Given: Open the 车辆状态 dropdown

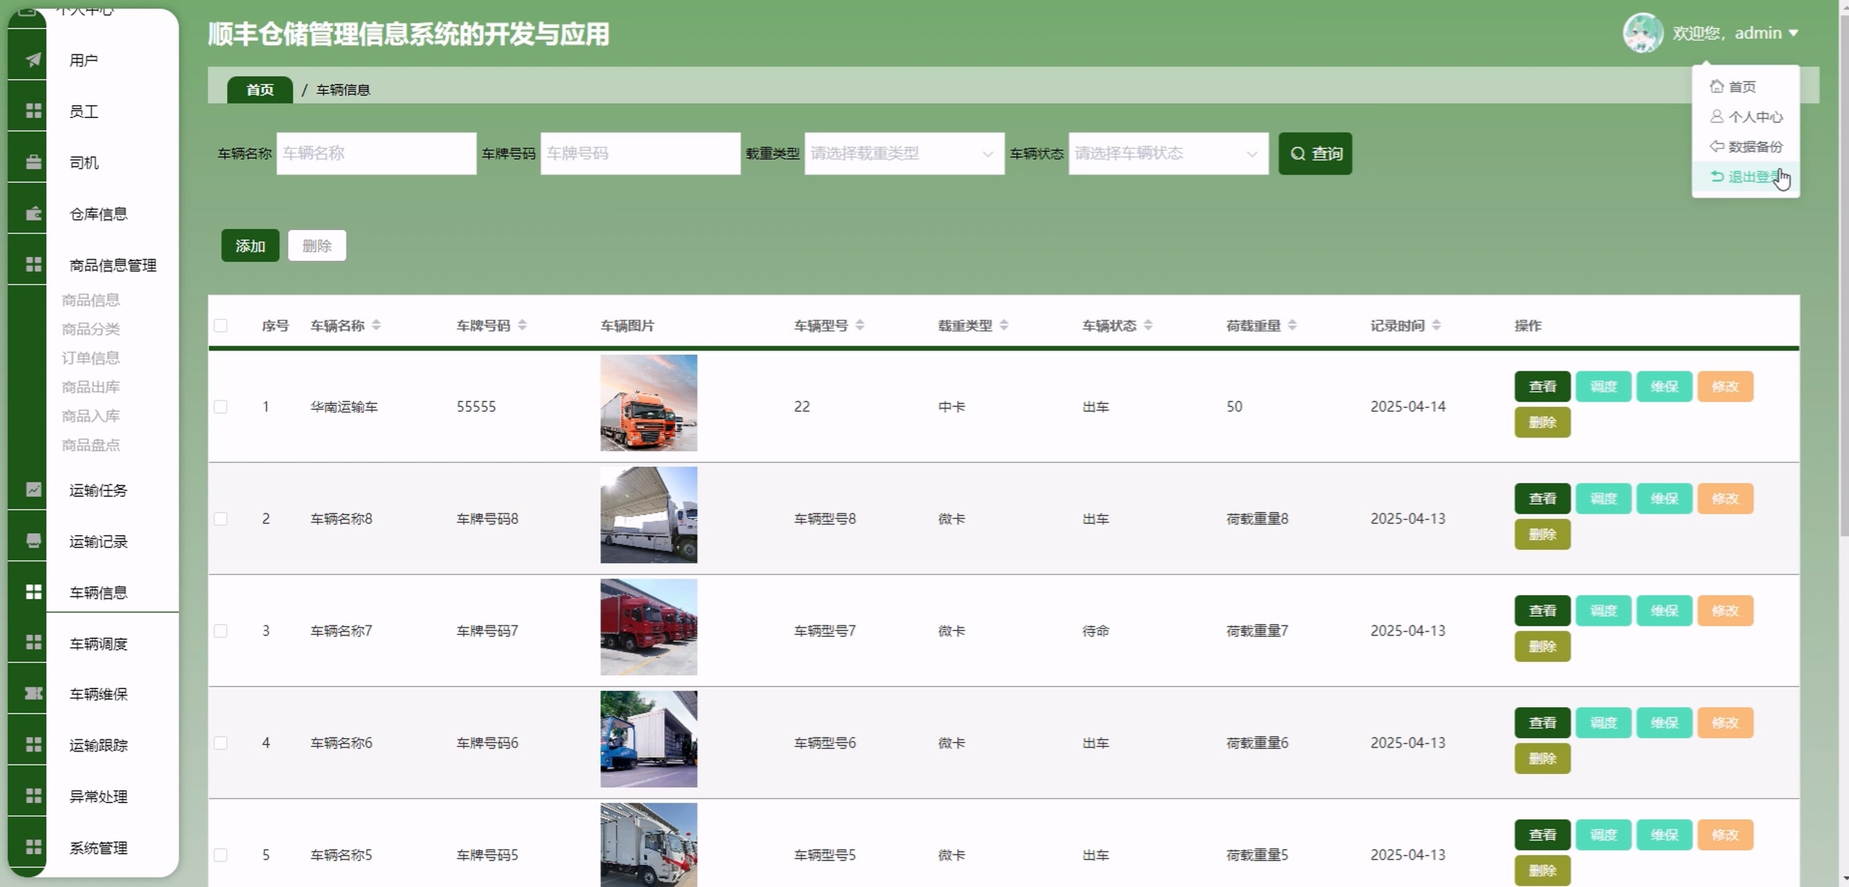Looking at the screenshot, I should 1168,153.
